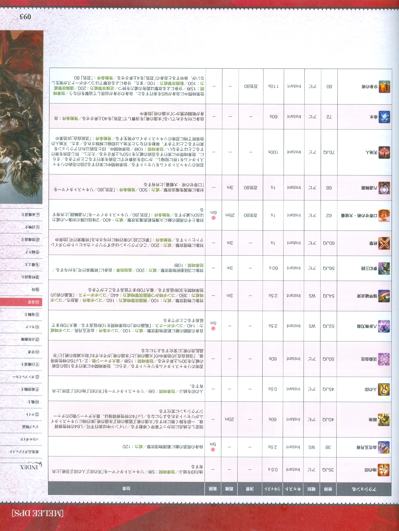Viewport: 399px width, 531px height.
Task: Click the 20m distance value for 縮地
Action: click(229, 419)
